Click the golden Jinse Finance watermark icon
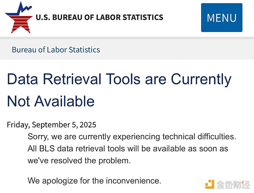This screenshot has width=254, height=193. [210, 185]
